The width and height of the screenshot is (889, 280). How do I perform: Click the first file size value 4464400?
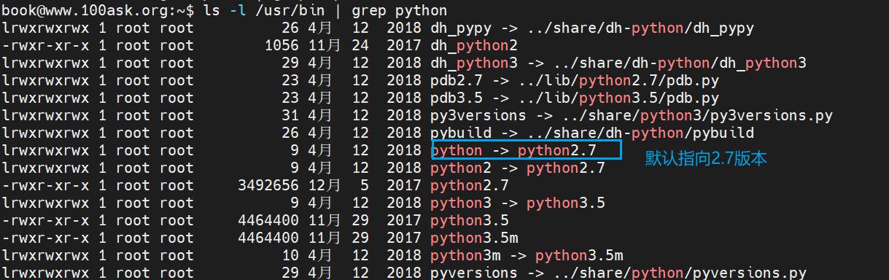tap(268, 220)
